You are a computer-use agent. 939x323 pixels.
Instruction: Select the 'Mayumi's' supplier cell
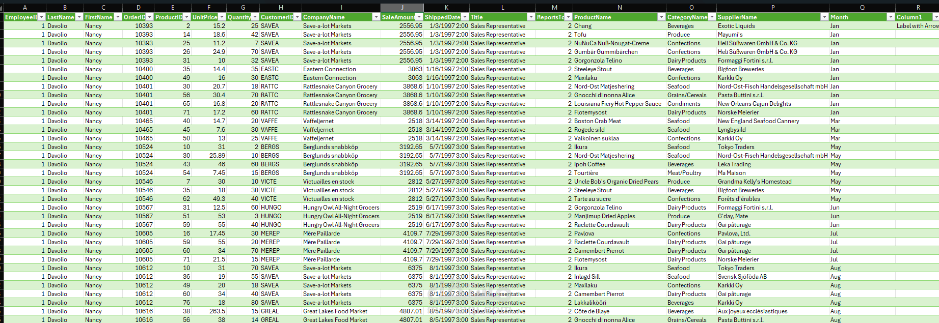(x=772, y=34)
